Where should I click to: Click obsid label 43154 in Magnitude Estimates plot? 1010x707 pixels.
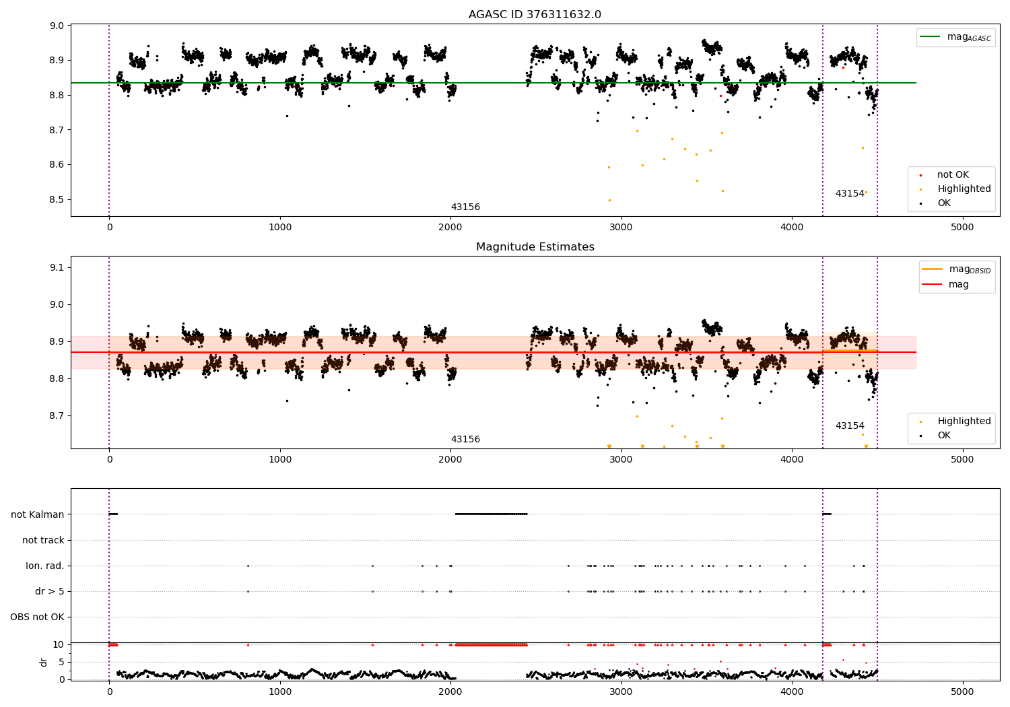(x=850, y=426)
